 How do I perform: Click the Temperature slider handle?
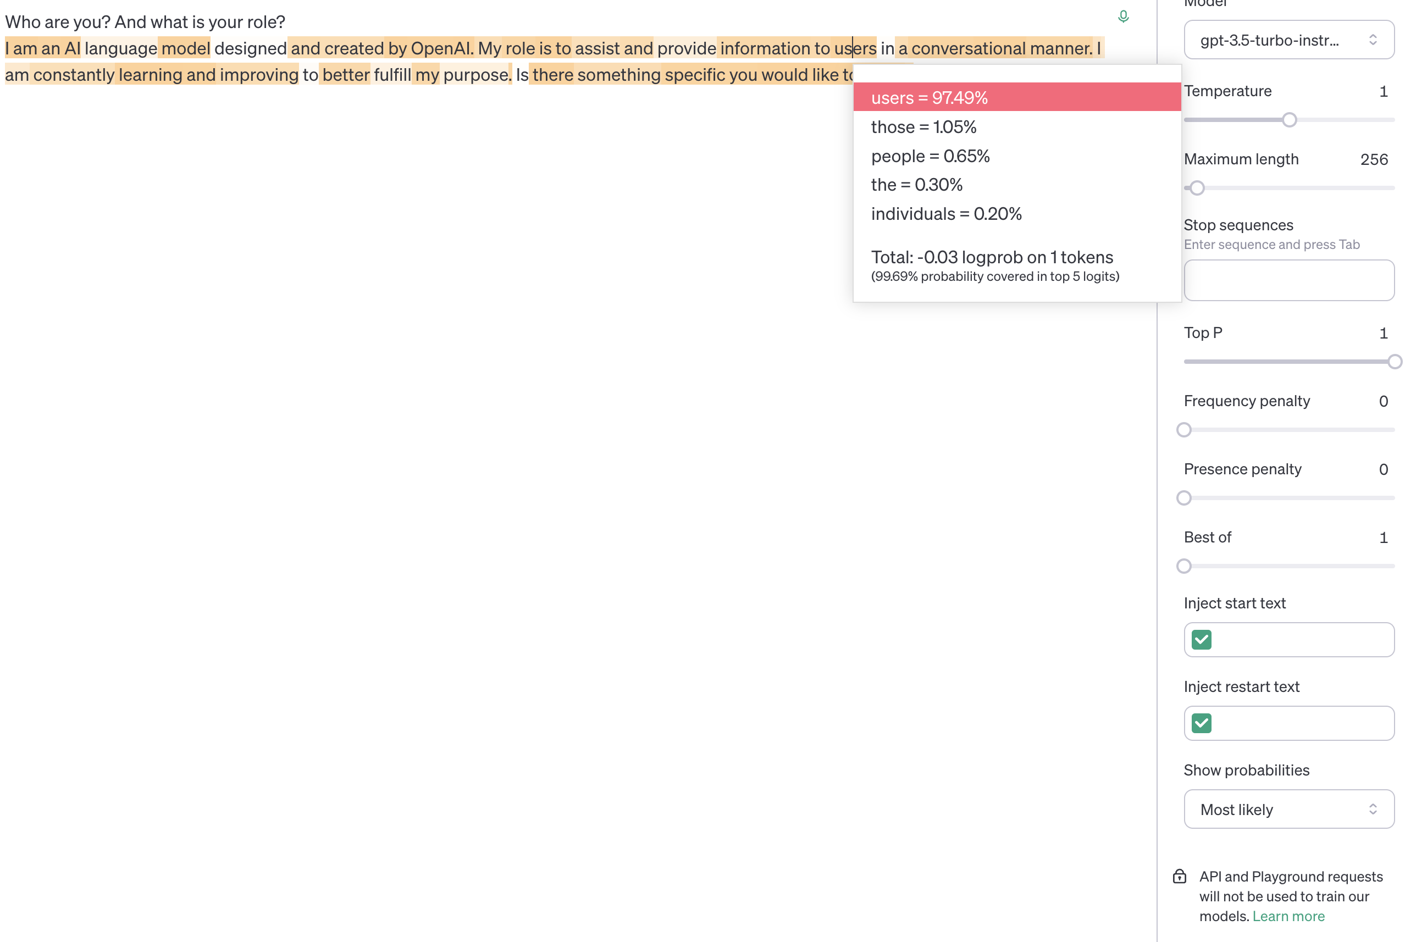click(x=1288, y=120)
